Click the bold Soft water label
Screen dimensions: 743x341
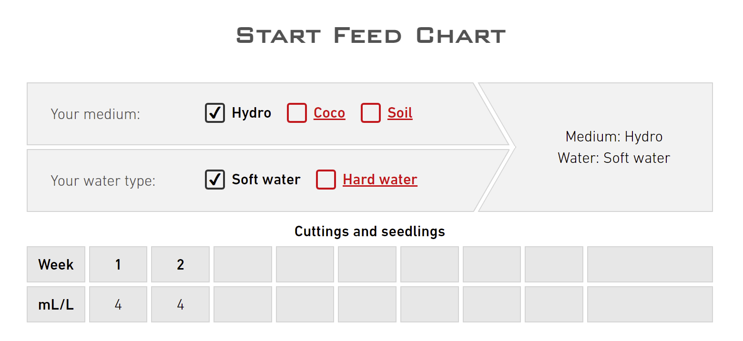pos(266,180)
